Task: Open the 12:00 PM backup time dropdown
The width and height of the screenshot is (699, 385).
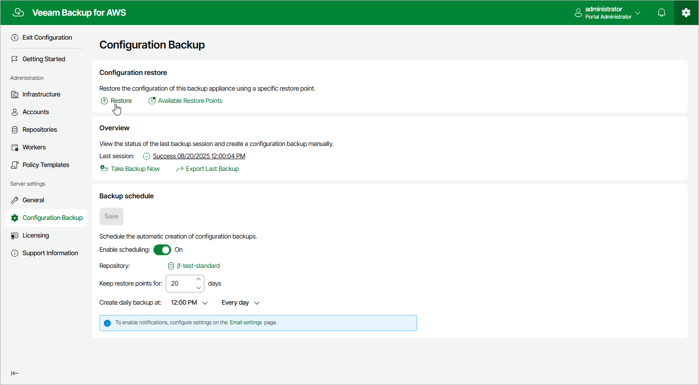Action: pyautogui.click(x=190, y=303)
